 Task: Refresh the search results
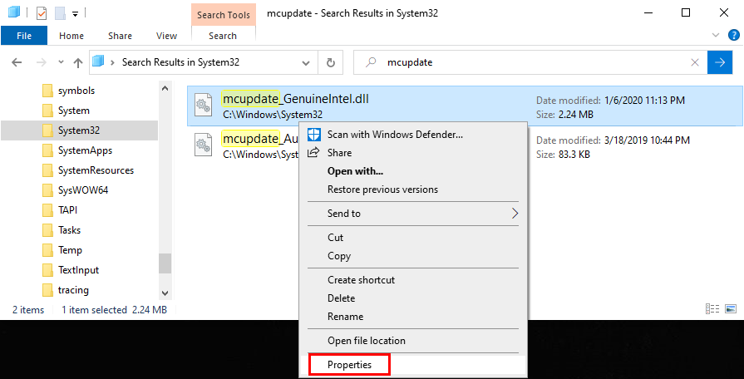(331, 62)
